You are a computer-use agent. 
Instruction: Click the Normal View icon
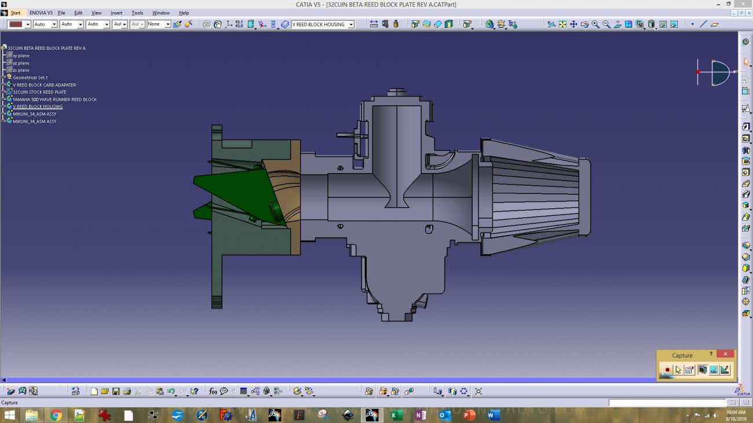coord(617,24)
